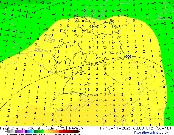This screenshot has width=174, height=135.
Task: Pick the purple segment of the legend color scale
Action: [18, 132]
